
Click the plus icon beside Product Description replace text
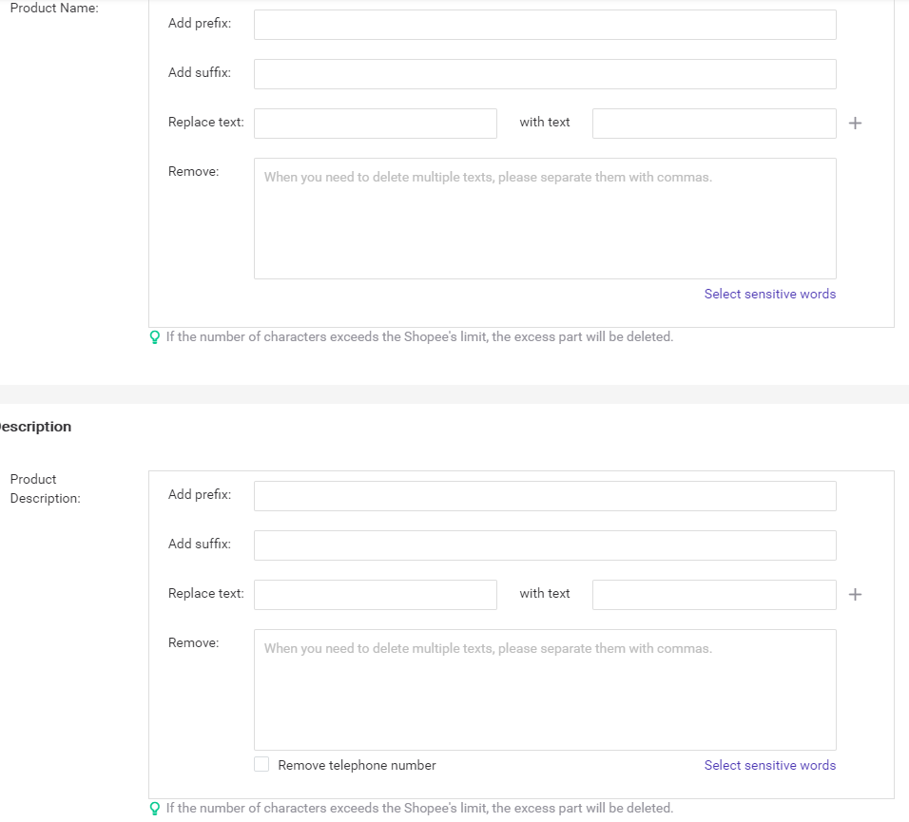click(x=855, y=595)
